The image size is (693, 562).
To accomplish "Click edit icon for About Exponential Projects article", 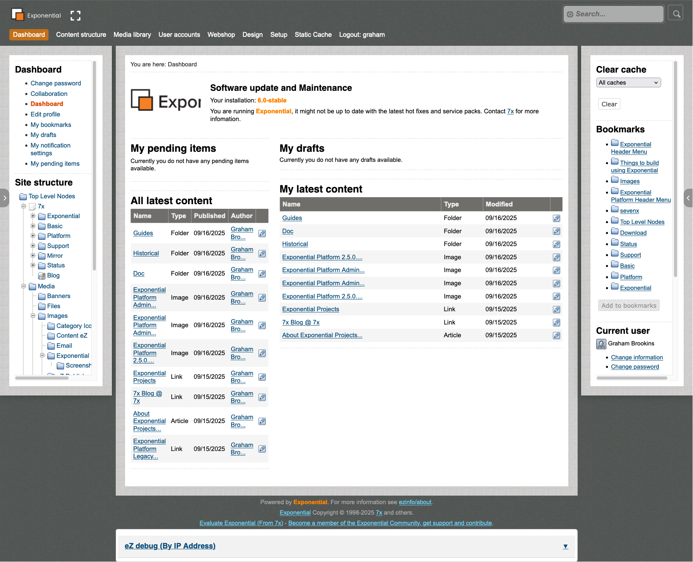I will tap(556, 335).
